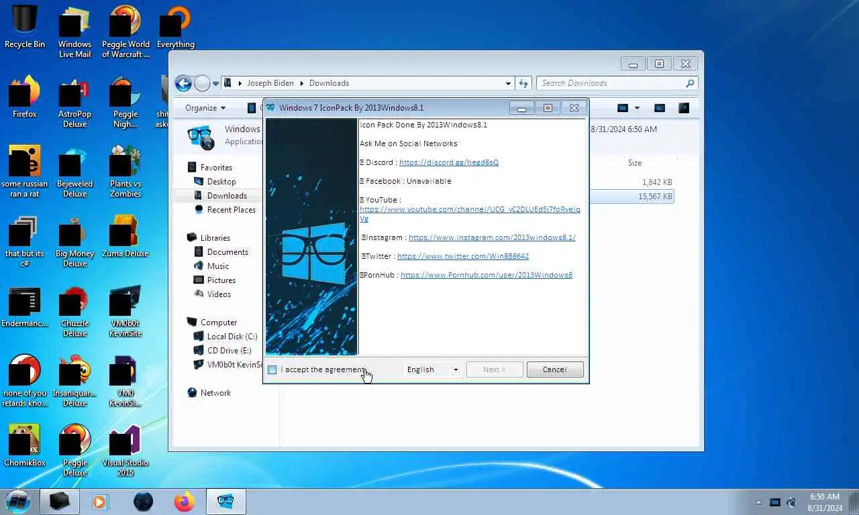Click the Size column header
859x515 pixels.
[x=635, y=163]
